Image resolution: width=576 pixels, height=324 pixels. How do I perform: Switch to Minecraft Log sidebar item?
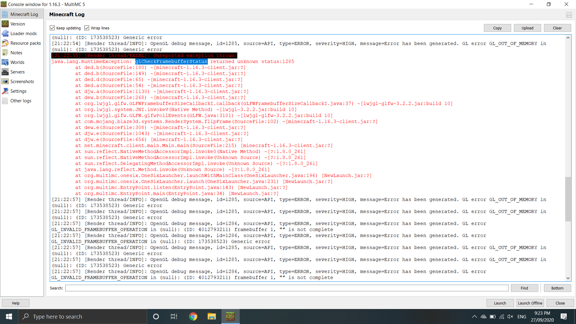coord(24,14)
